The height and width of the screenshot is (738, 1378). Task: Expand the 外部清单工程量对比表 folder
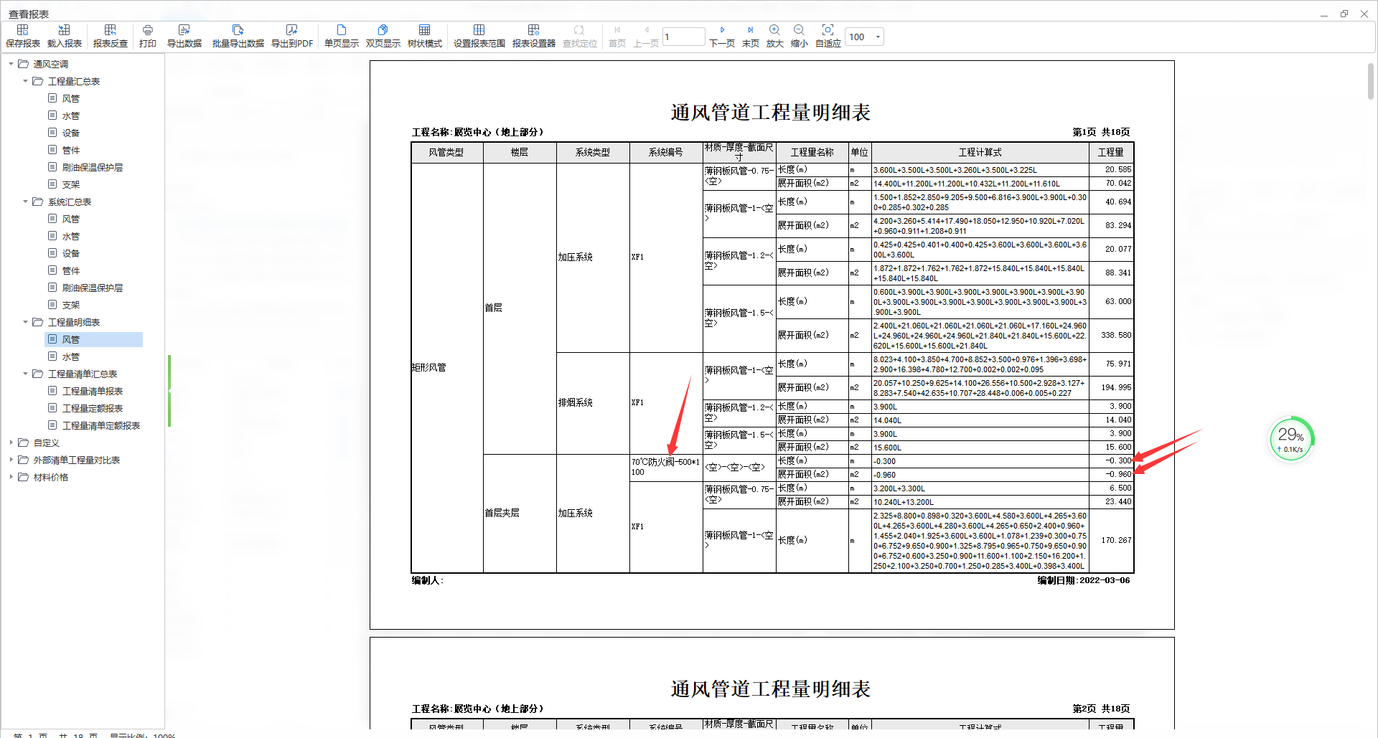[x=11, y=460]
